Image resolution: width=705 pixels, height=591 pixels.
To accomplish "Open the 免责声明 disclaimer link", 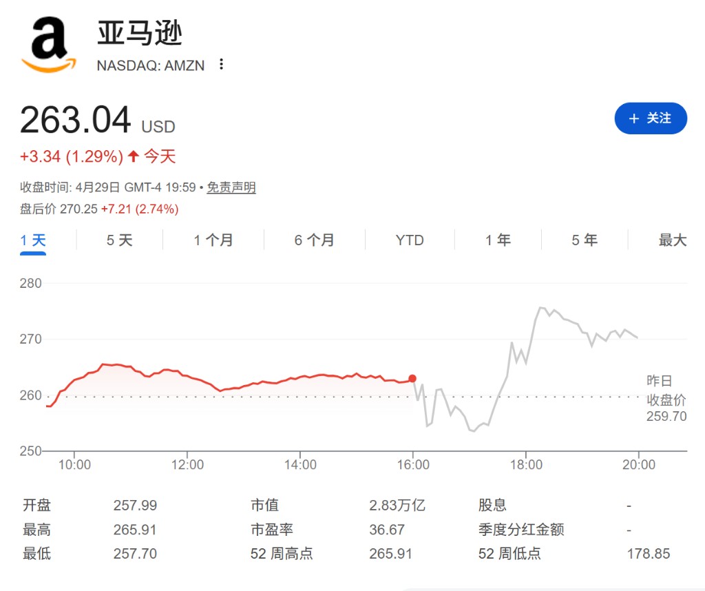I will click(231, 187).
